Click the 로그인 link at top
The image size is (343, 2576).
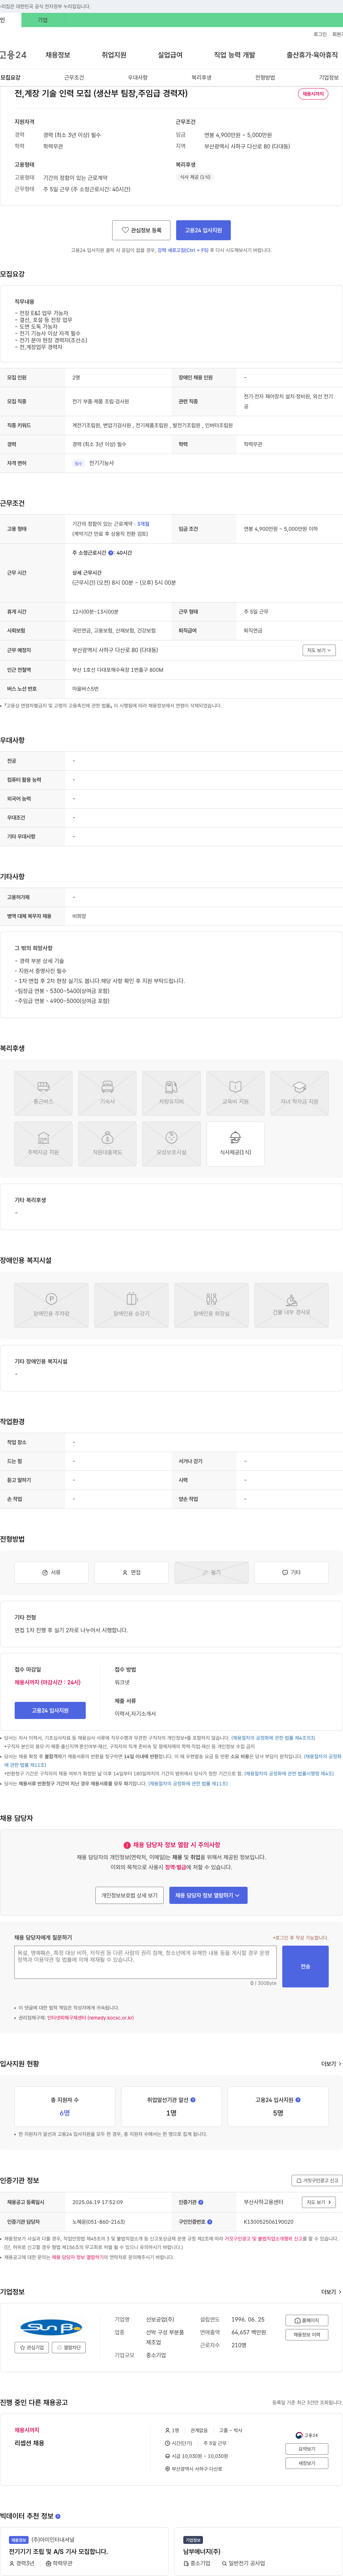point(320,34)
